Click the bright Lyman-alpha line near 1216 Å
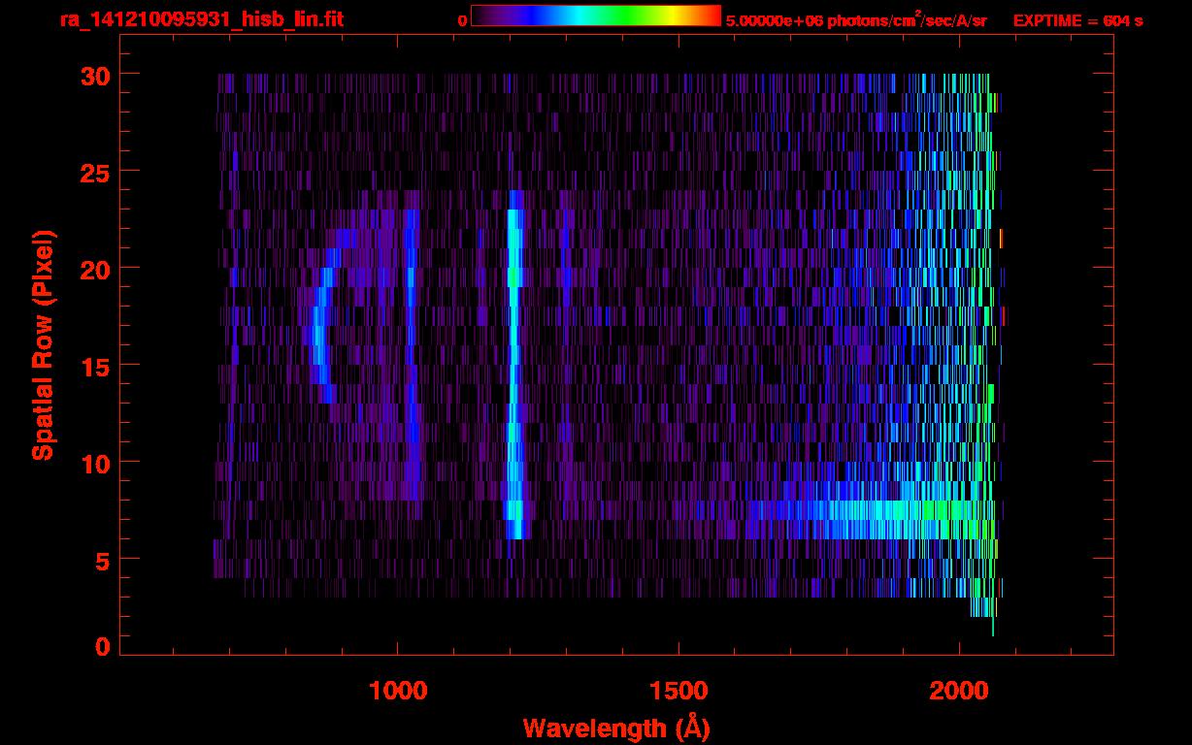Image resolution: width=1192 pixels, height=745 pixels. (x=514, y=364)
